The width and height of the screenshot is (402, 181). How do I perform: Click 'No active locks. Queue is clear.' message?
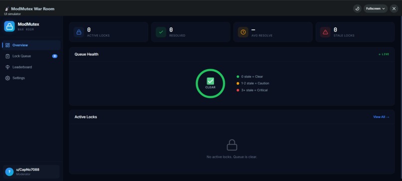pos(232,157)
